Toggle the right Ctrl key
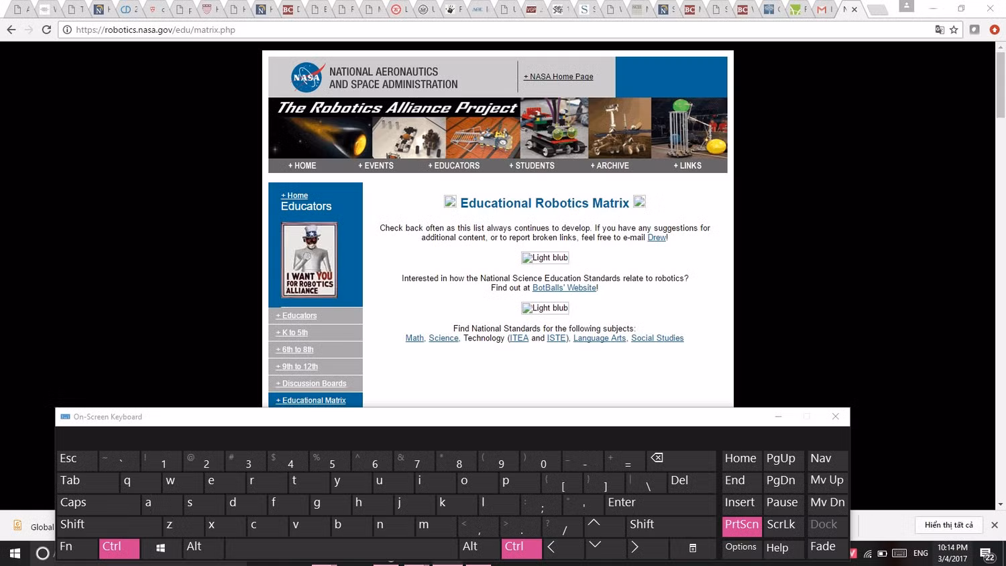Image resolution: width=1006 pixels, height=566 pixels. coord(522,548)
